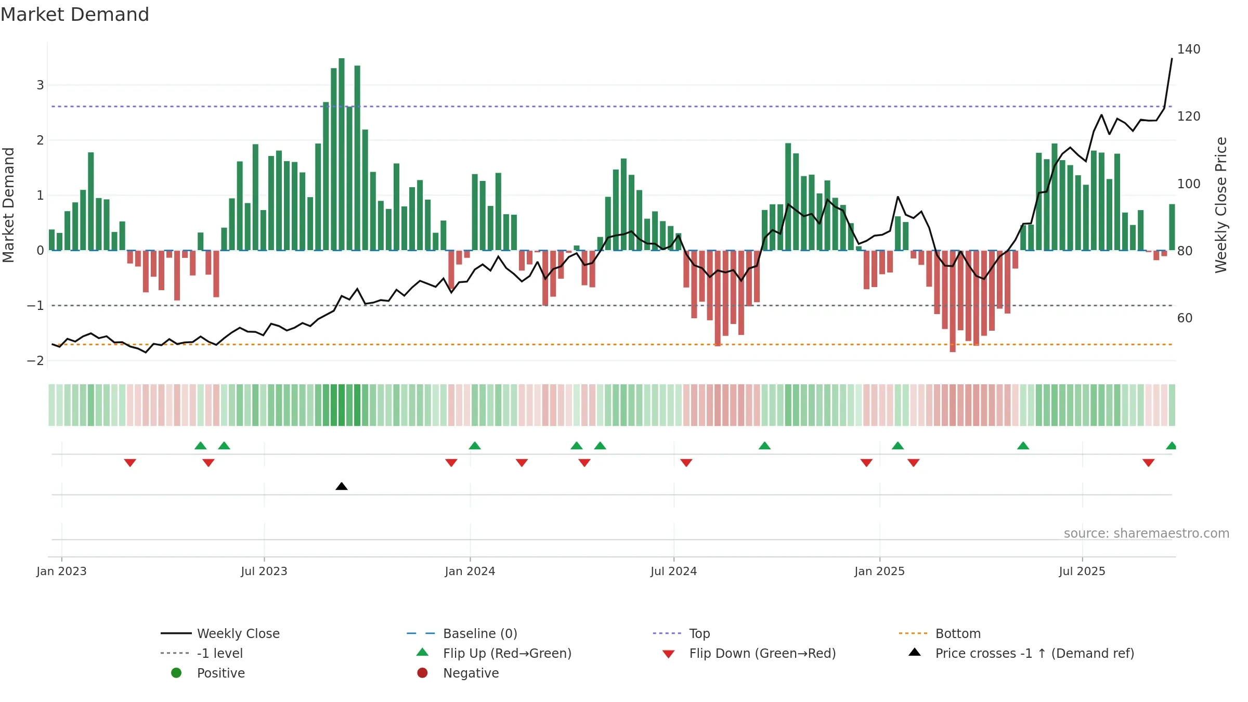
Task: Click the "−2" left demand axis label
Action: [x=35, y=361]
